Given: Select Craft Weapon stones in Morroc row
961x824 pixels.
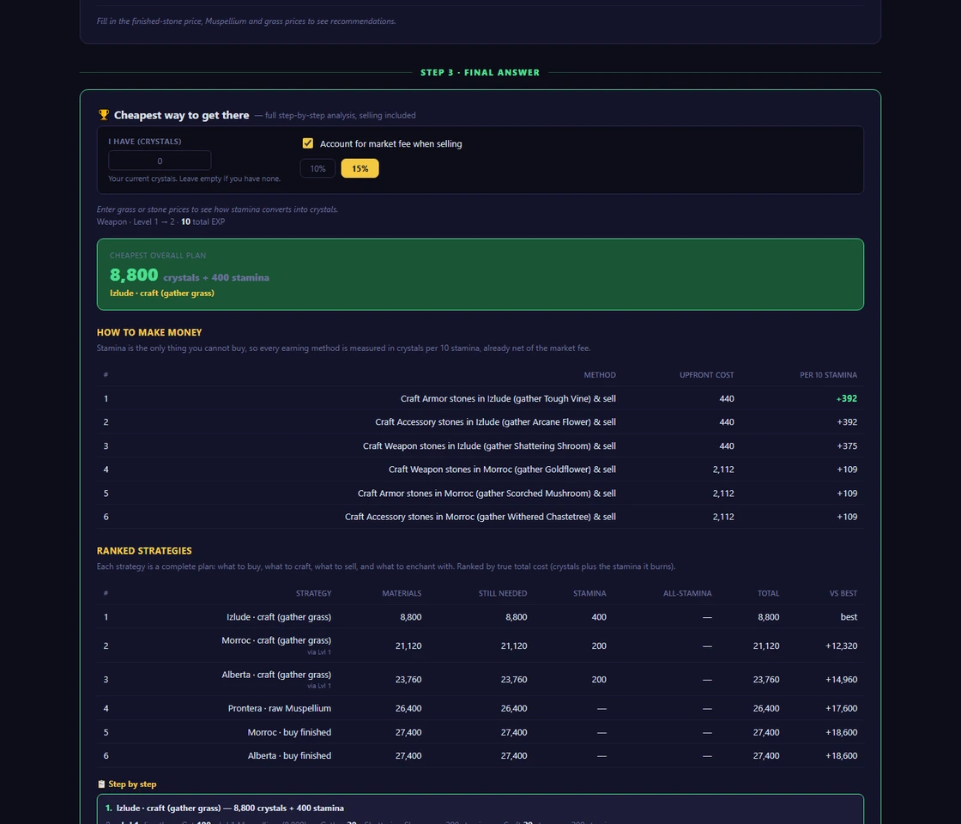Looking at the screenshot, I should [x=480, y=470].
